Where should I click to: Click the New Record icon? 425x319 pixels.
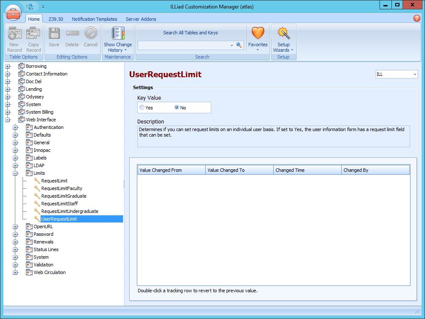14,34
